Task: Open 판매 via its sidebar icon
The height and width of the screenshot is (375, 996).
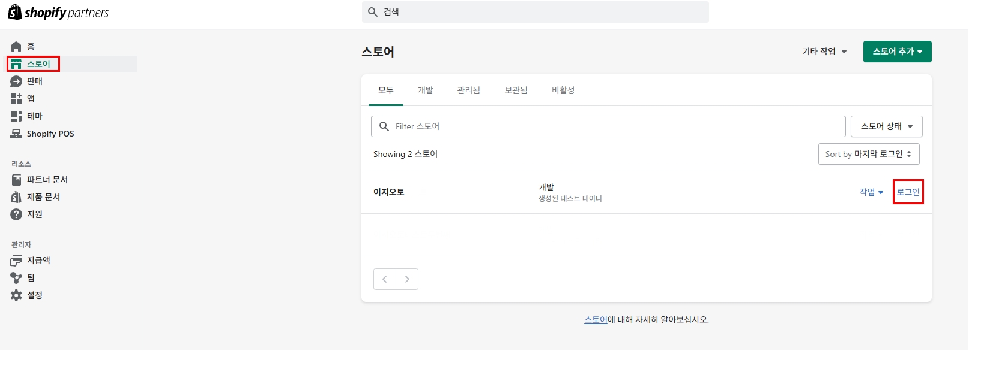Action: 16,81
